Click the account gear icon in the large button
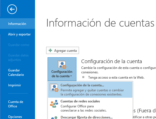 [x=62, y=65]
